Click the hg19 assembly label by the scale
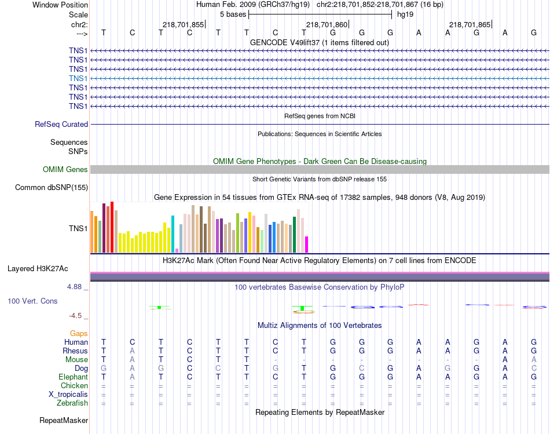 (405, 14)
